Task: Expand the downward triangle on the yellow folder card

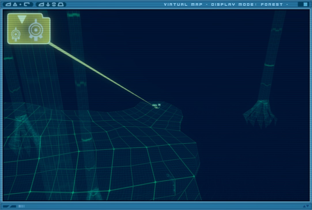Action: click(x=22, y=19)
